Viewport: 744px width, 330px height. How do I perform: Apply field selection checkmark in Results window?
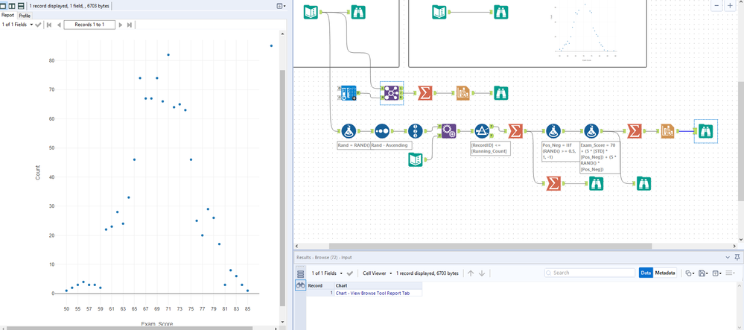pyautogui.click(x=350, y=273)
